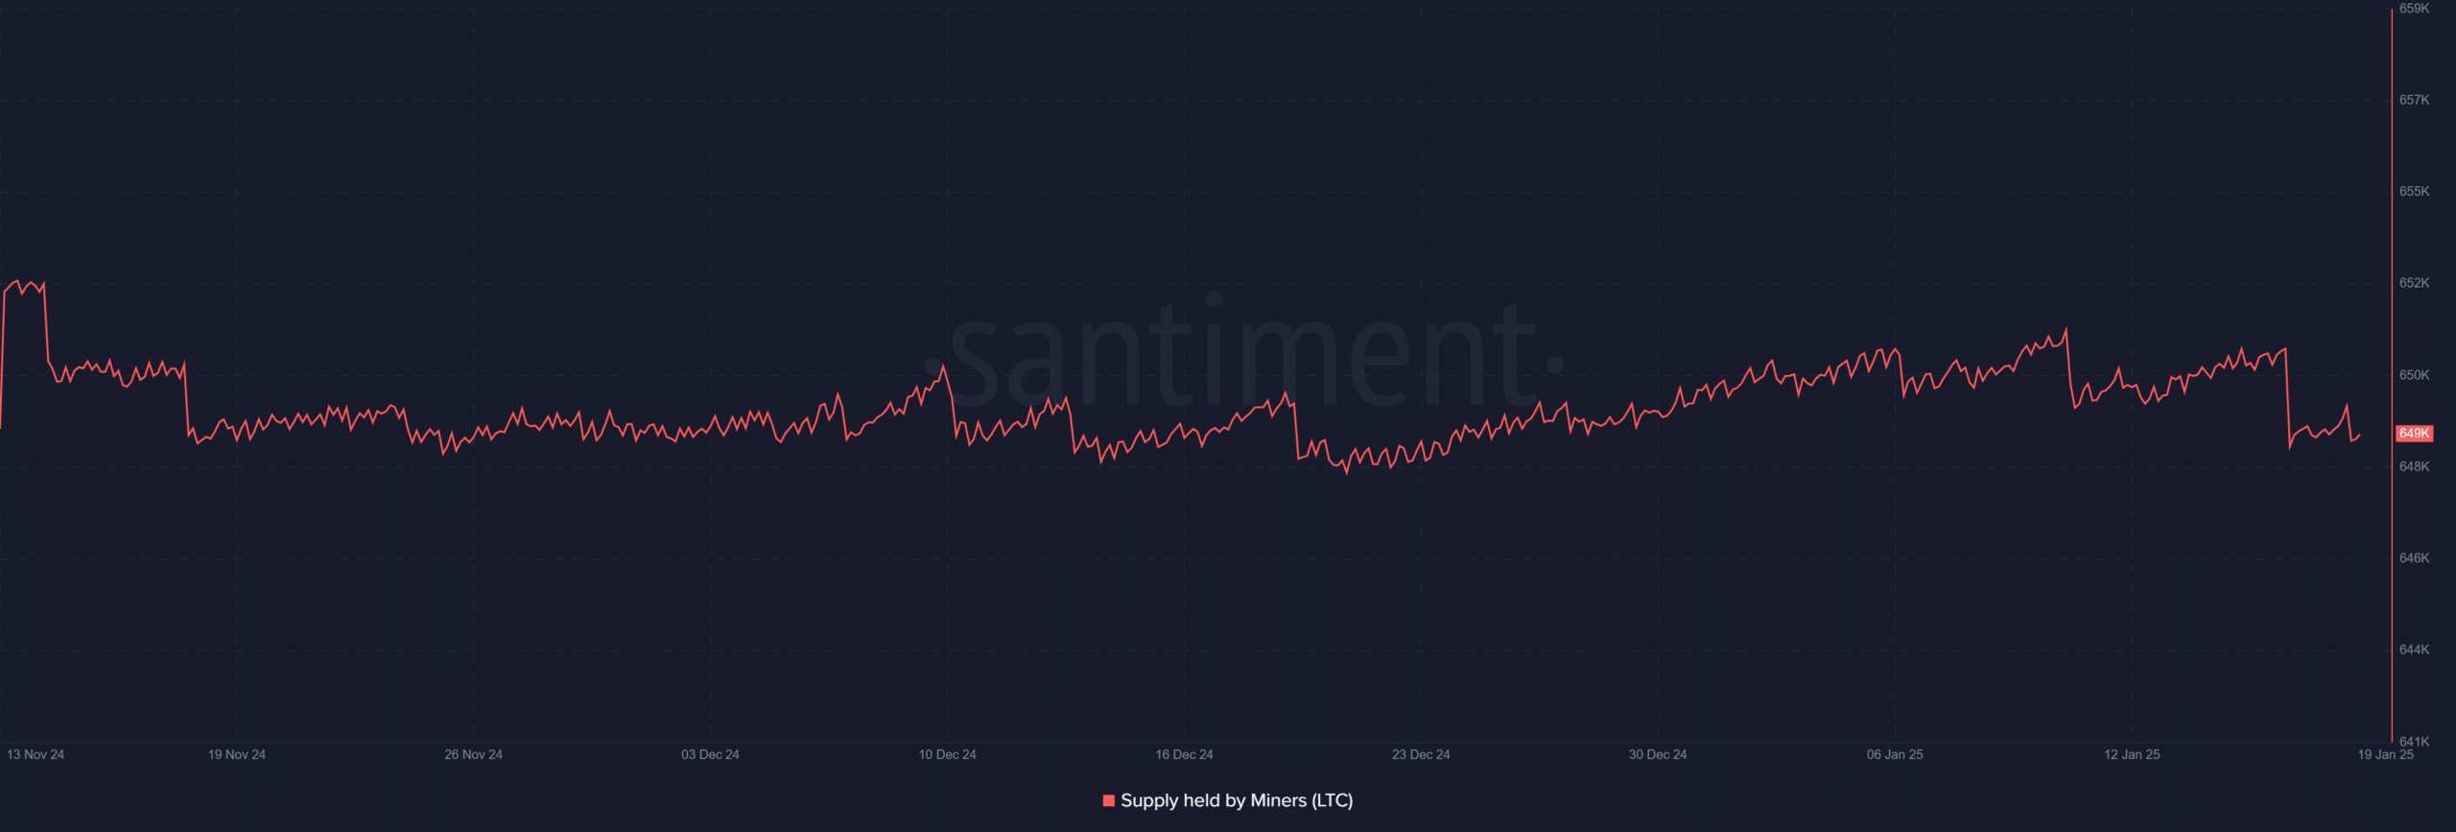The height and width of the screenshot is (832, 2456).
Task: Click the 652K y-axis label
Action: pos(2414,283)
